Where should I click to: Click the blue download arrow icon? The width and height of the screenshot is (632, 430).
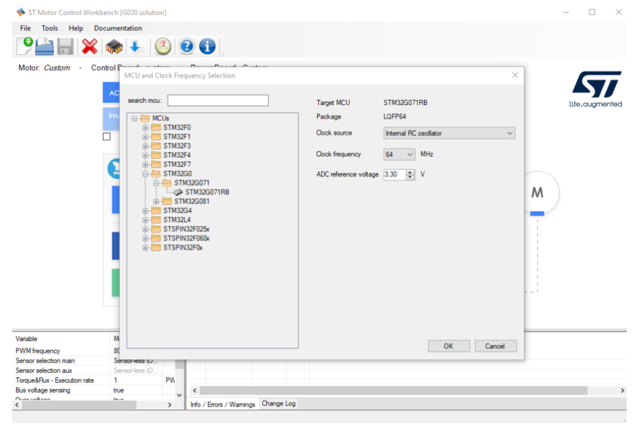[x=136, y=46]
